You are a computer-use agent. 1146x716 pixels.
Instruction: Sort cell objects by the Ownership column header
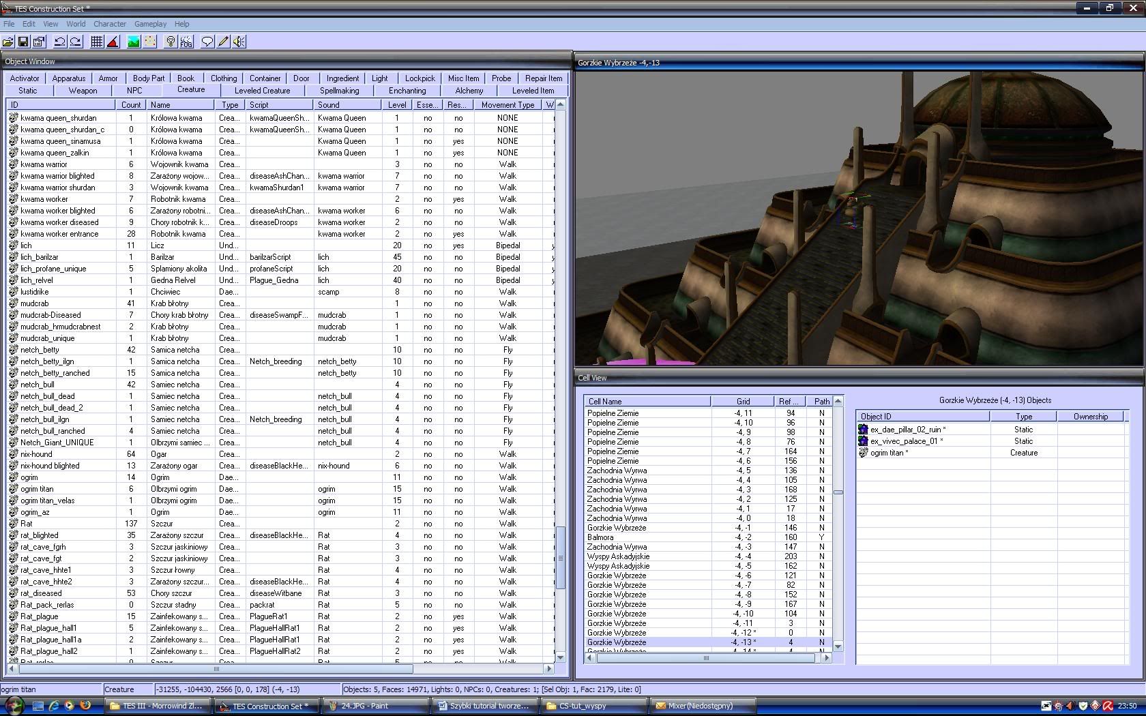pyautogui.click(x=1090, y=417)
